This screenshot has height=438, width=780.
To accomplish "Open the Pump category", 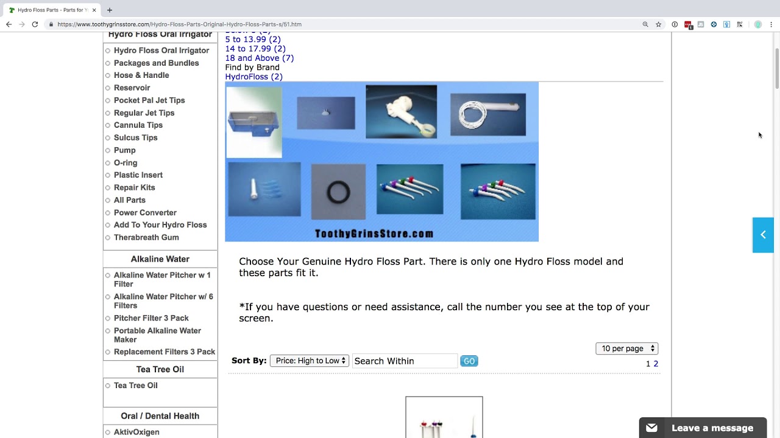I will coord(125,150).
